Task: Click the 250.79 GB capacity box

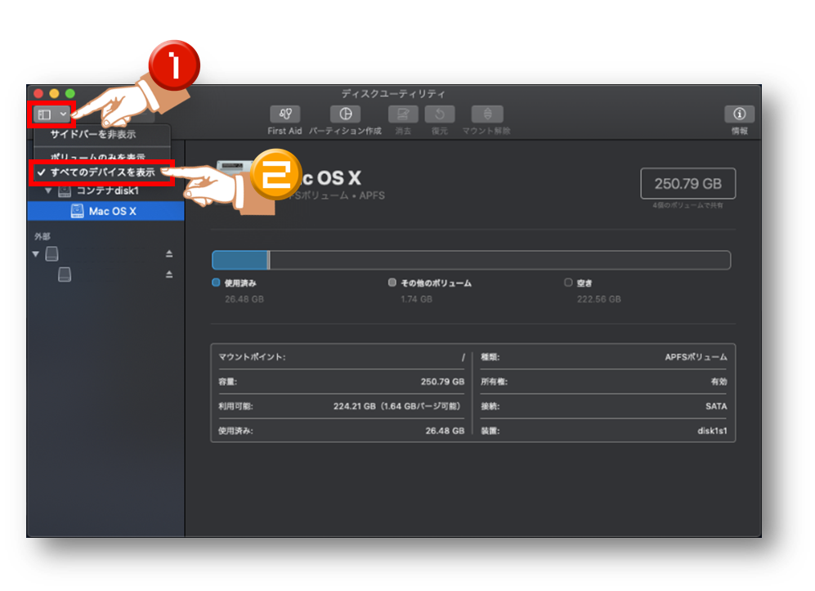Action: [687, 183]
